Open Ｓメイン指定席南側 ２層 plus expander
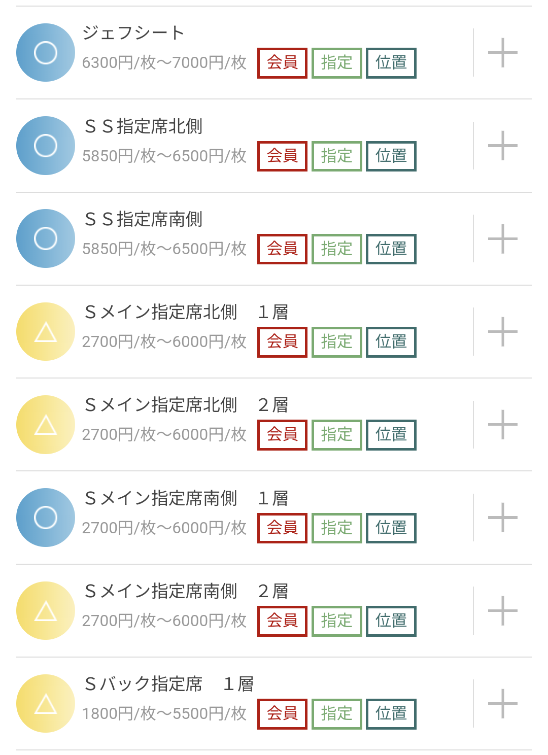The height and width of the screenshot is (755, 548). coord(502,611)
